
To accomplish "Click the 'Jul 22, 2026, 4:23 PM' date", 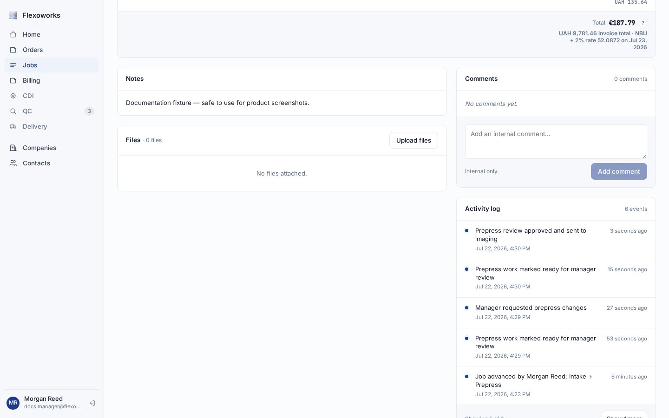I will click(503, 394).
